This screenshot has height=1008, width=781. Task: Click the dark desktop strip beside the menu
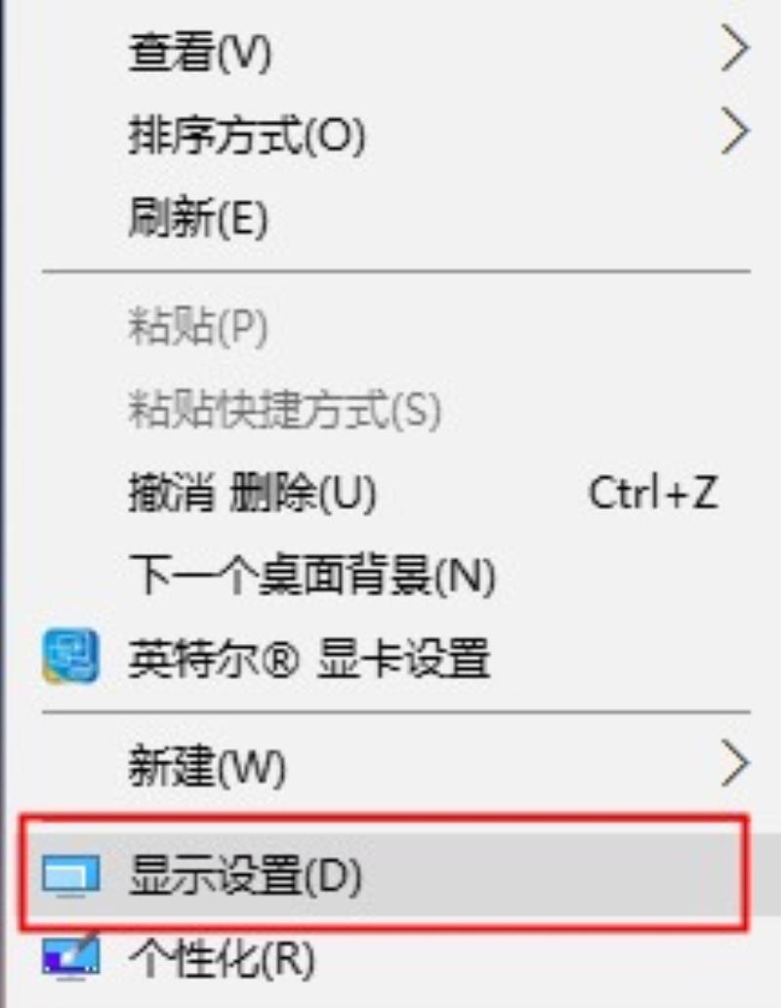(x=3, y=504)
